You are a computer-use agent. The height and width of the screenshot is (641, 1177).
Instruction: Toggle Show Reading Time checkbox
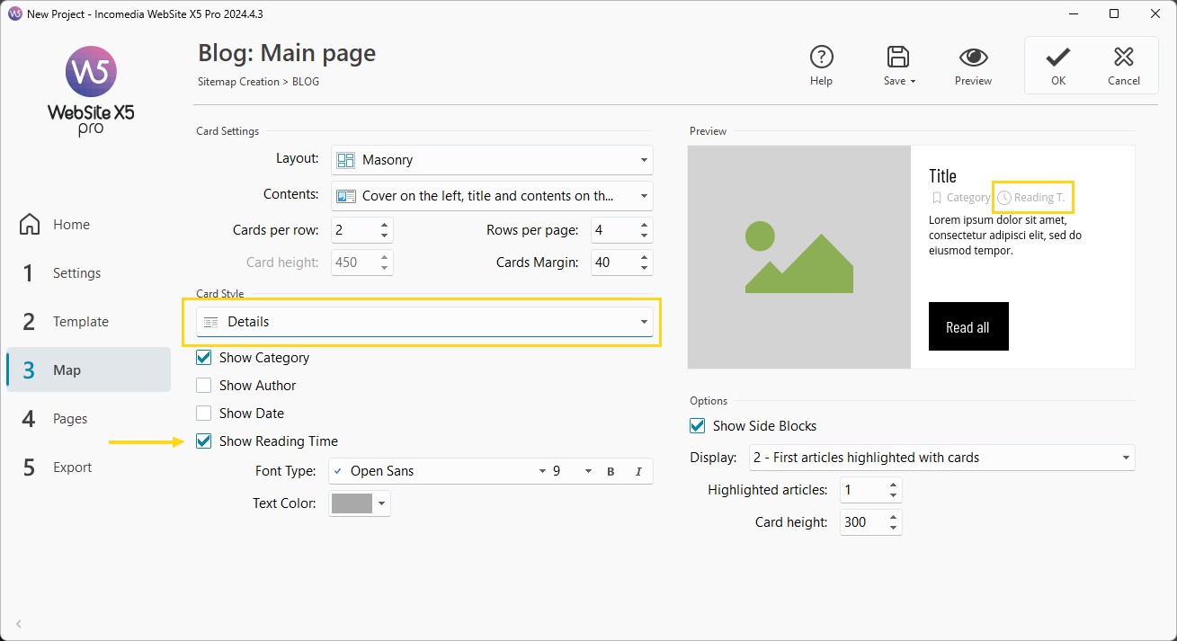204,441
